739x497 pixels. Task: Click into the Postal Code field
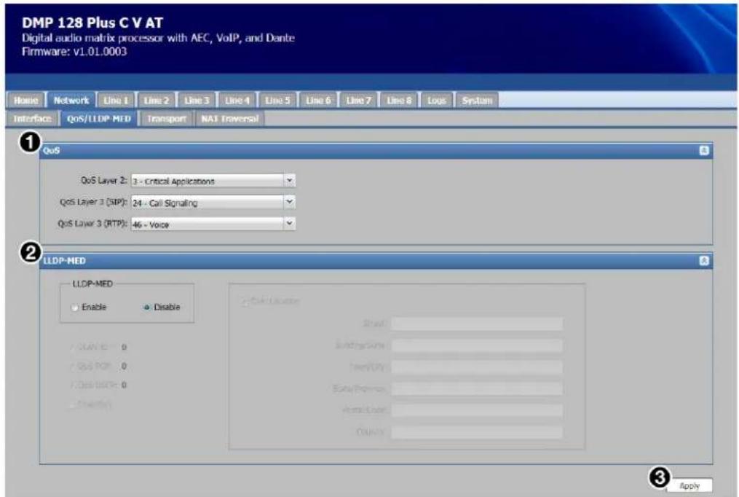[x=476, y=410]
